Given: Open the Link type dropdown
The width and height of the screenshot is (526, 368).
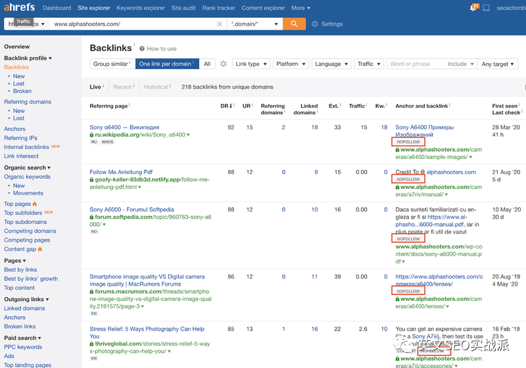Looking at the screenshot, I should tap(251, 64).
